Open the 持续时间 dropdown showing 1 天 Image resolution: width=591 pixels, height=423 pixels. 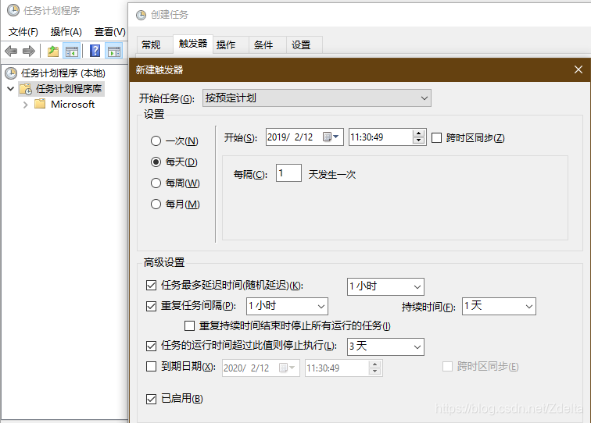499,307
